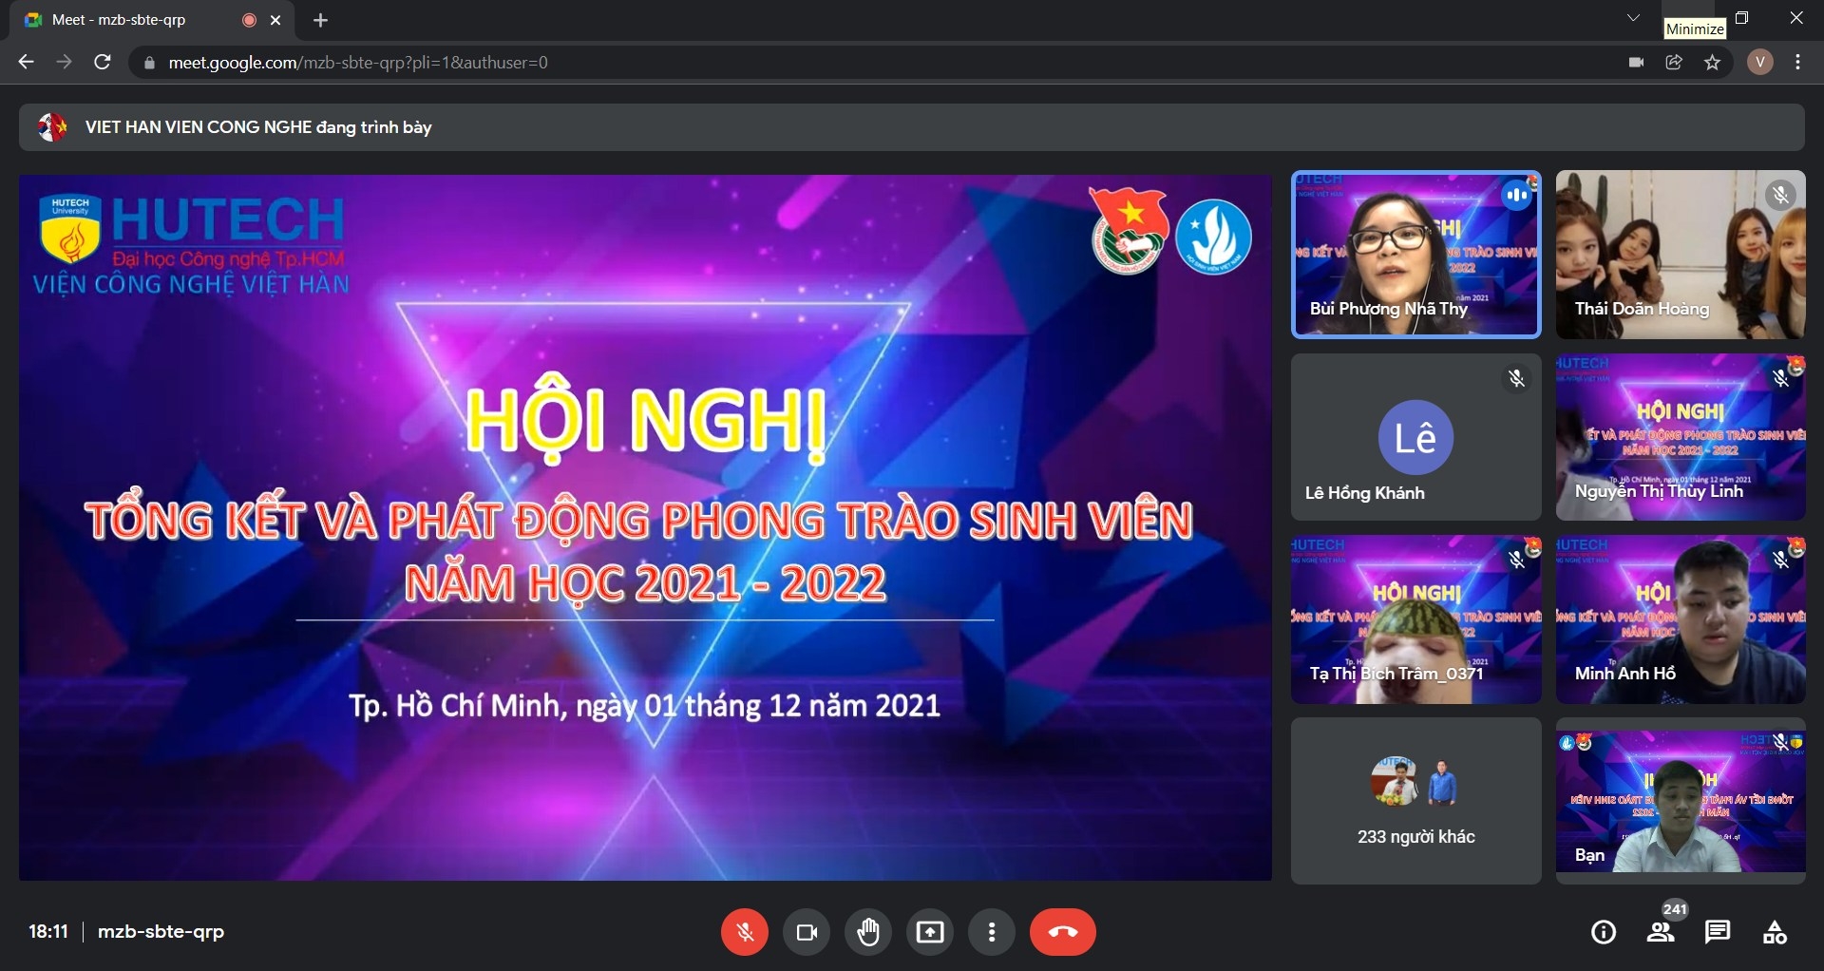Show the participants list of 241 people
Screen dimensions: 1824x971
[x=1661, y=932]
